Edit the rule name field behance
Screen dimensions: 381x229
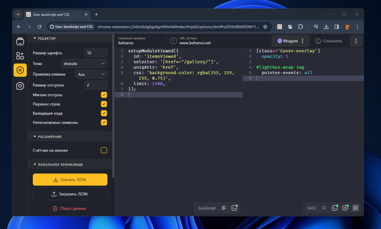(141, 41)
